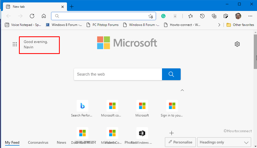Open Settings and more ellipsis menu
The width and height of the screenshot is (257, 148).
(250, 16)
